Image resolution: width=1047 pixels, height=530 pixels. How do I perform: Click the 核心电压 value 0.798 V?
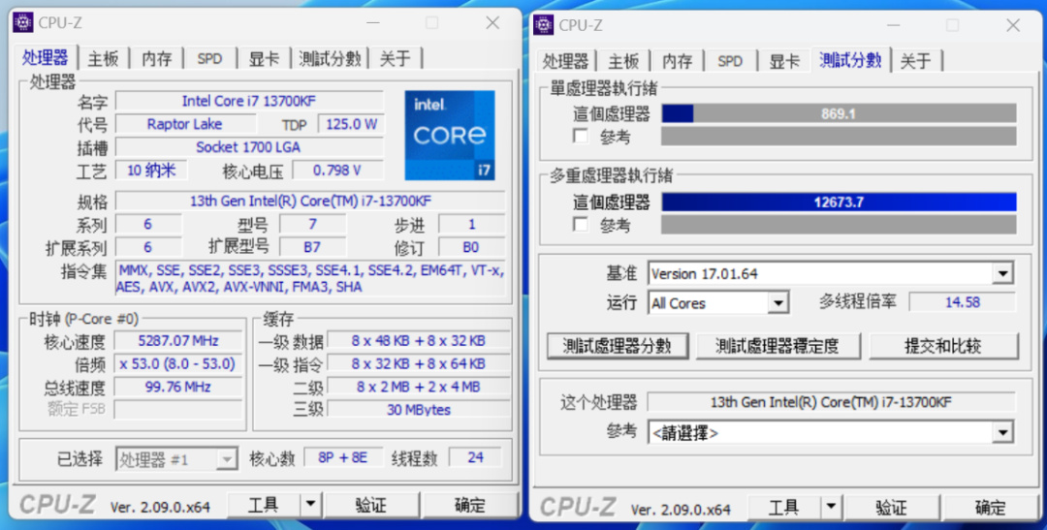coord(338,171)
